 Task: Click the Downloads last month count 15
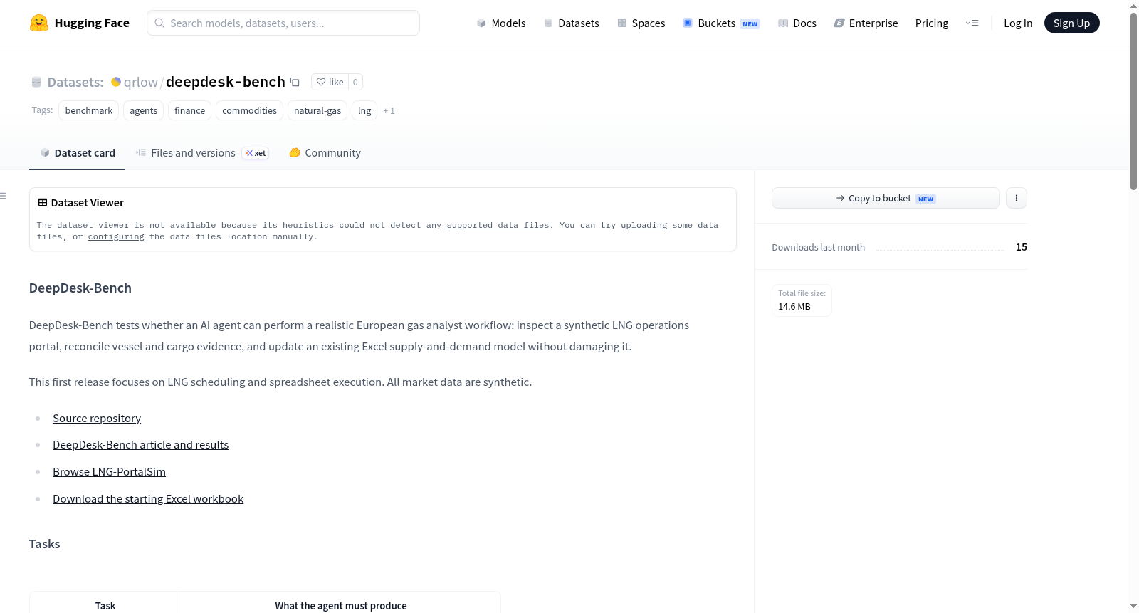point(1022,247)
